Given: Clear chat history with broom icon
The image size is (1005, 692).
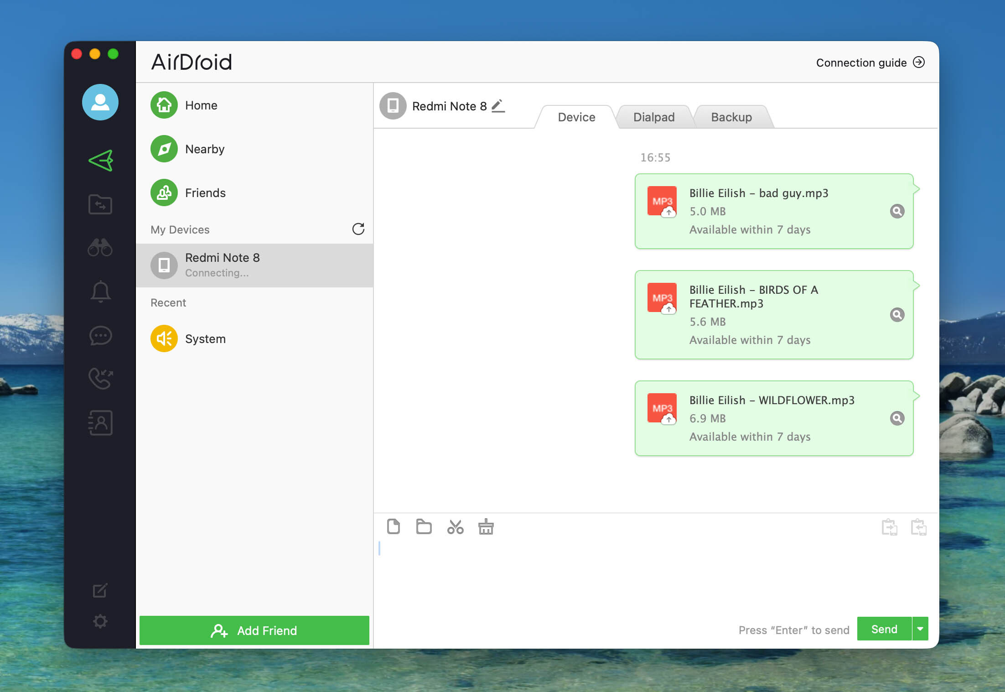Looking at the screenshot, I should click(x=486, y=527).
